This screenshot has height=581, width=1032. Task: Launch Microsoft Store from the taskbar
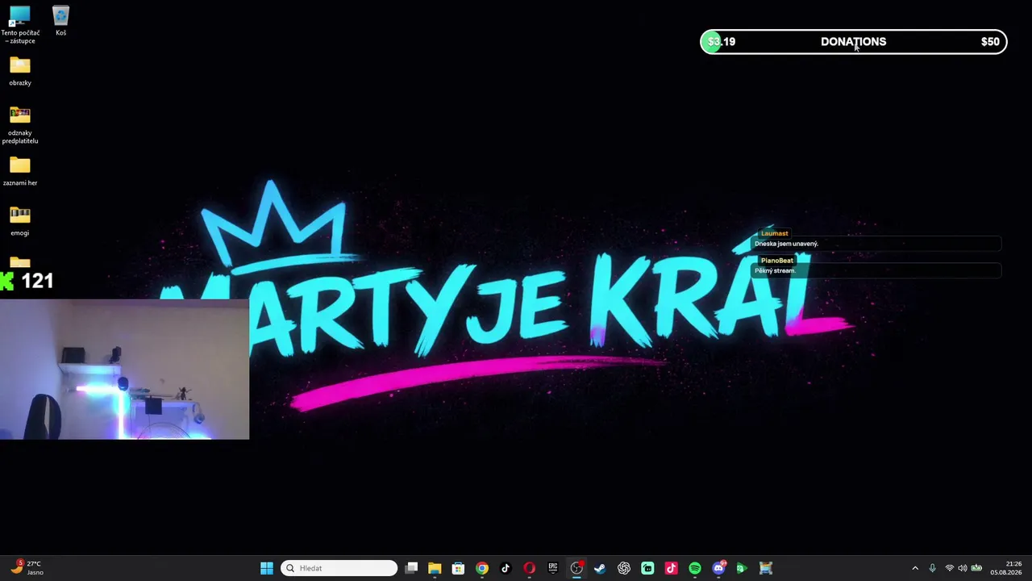tap(458, 568)
